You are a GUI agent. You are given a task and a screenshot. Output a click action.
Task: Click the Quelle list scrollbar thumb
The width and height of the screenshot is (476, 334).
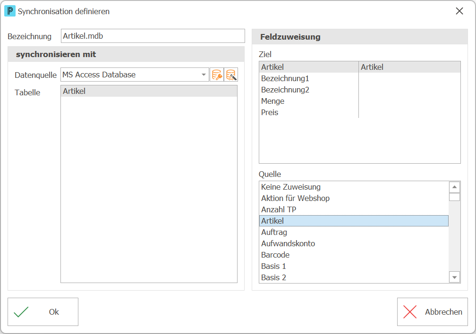[454, 197]
